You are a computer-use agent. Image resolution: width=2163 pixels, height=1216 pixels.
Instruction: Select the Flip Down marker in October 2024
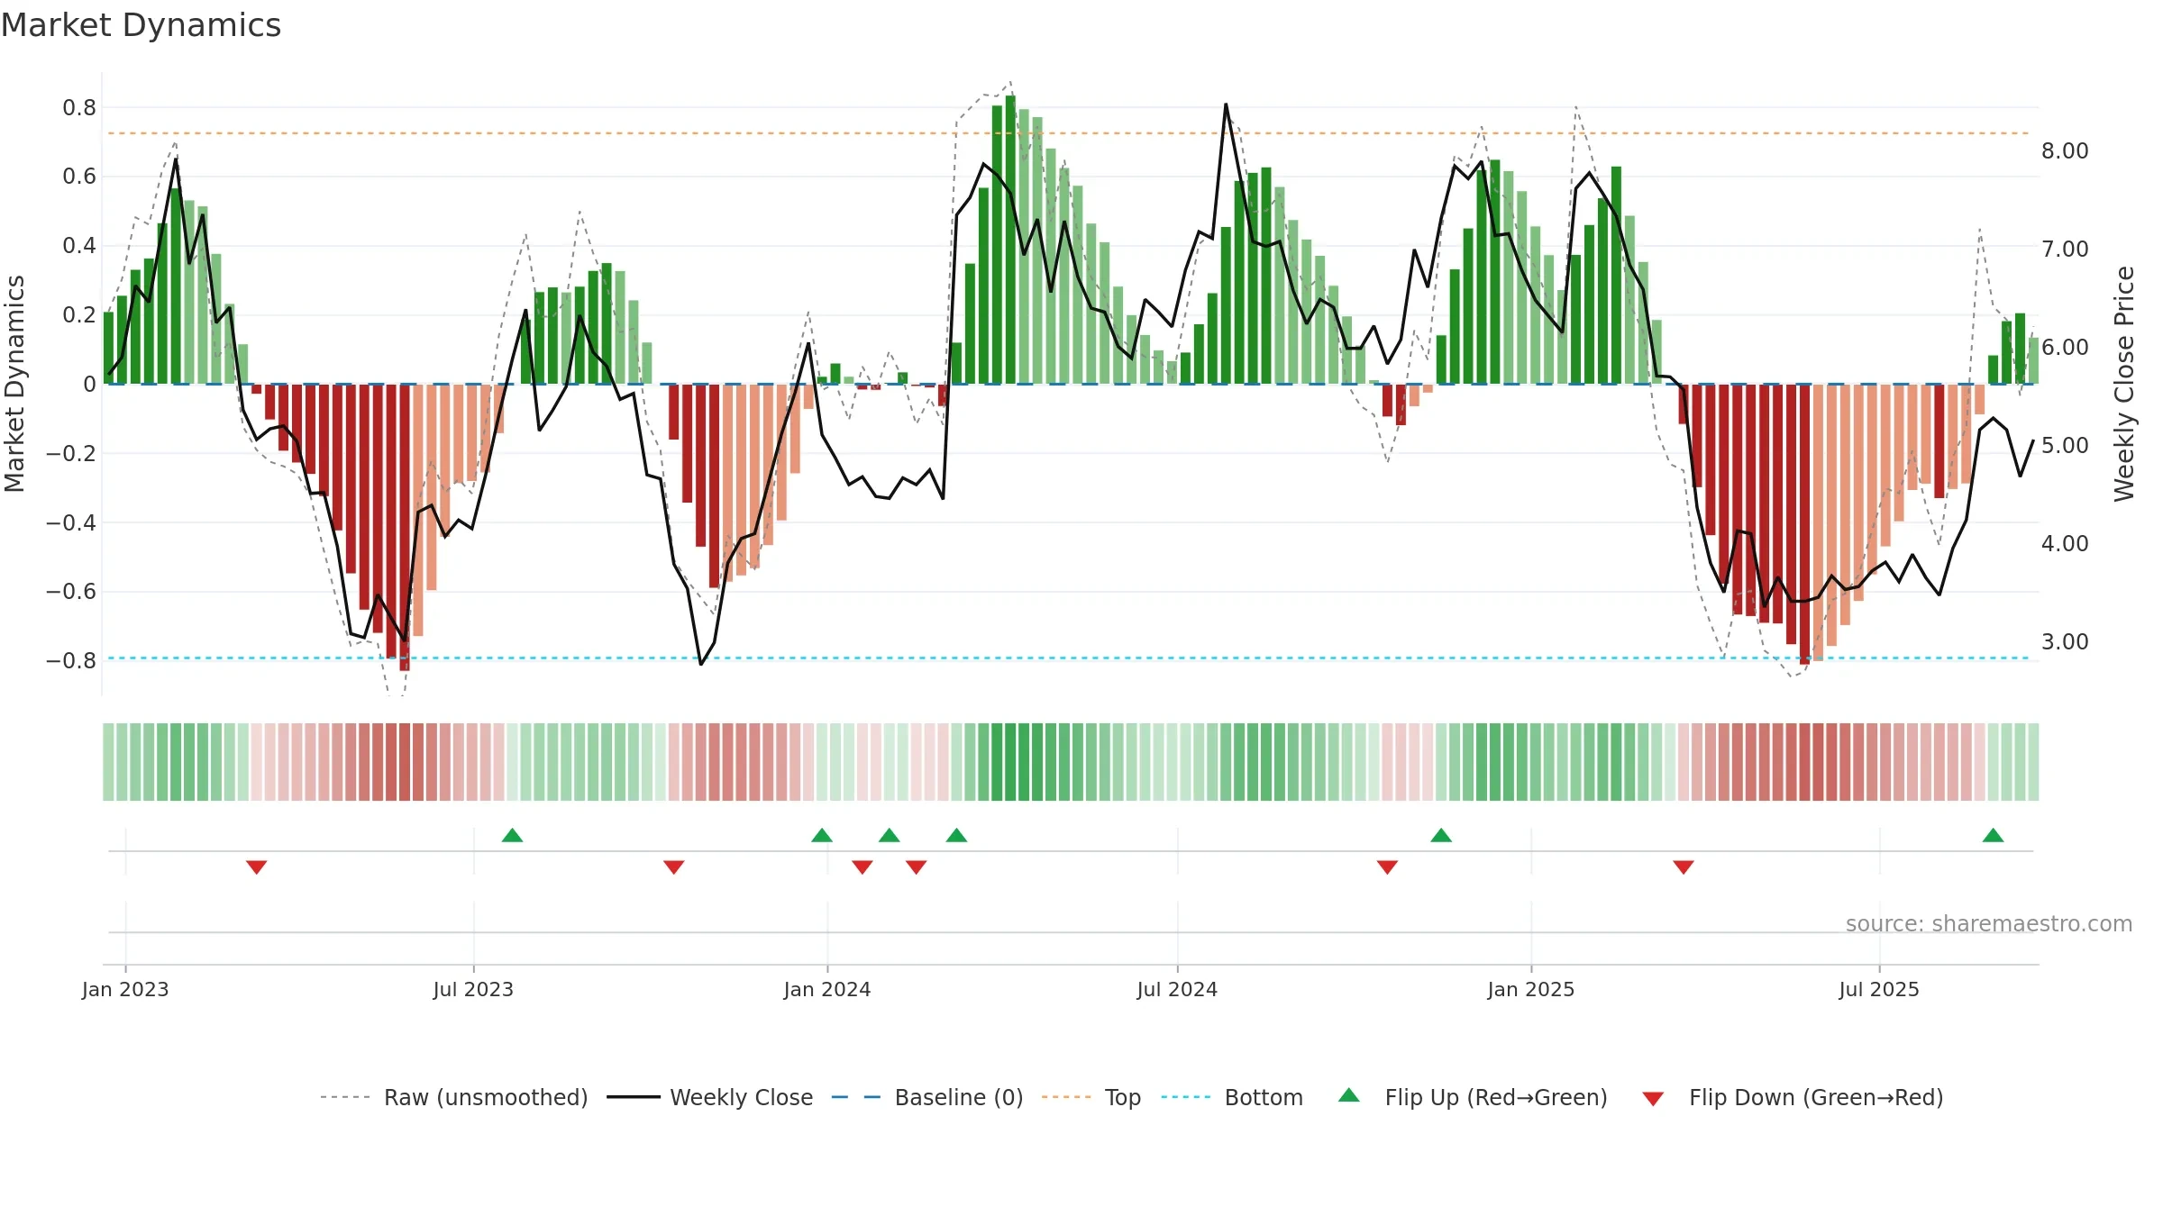tap(1387, 867)
